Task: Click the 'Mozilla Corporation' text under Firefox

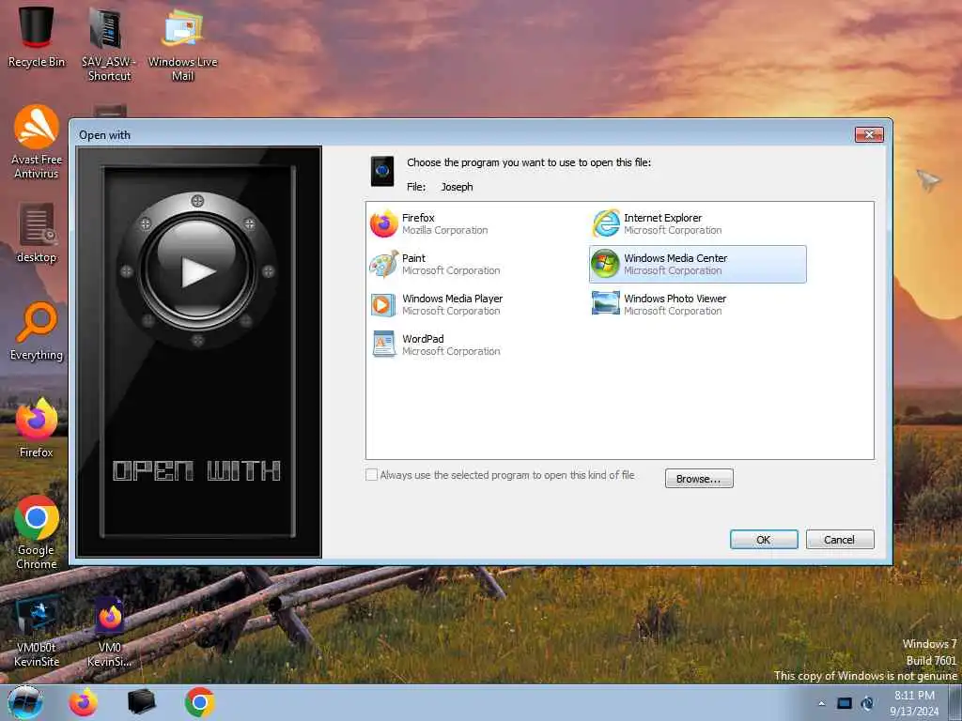Action: (444, 231)
